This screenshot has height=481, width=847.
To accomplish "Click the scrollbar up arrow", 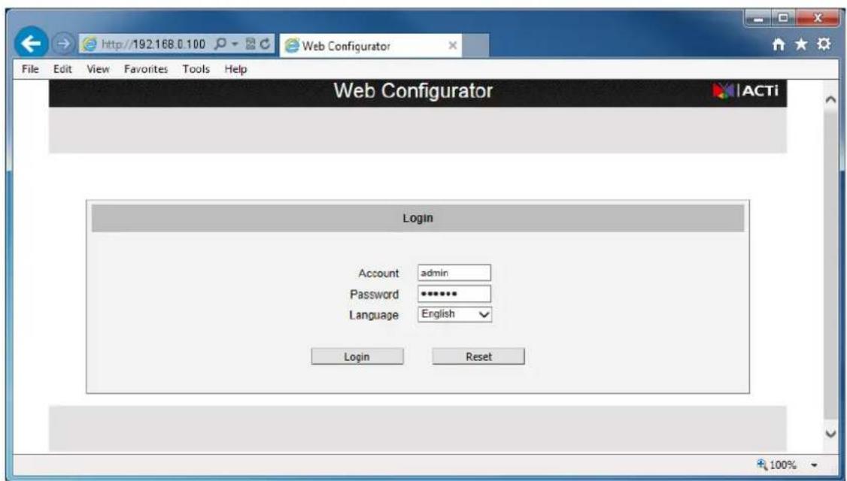I will tap(830, 99).
